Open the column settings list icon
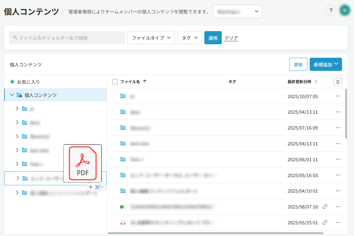Image resolution: width=354 pixels, height=236 pixels. pyautogui.click(x=338, y=82)
